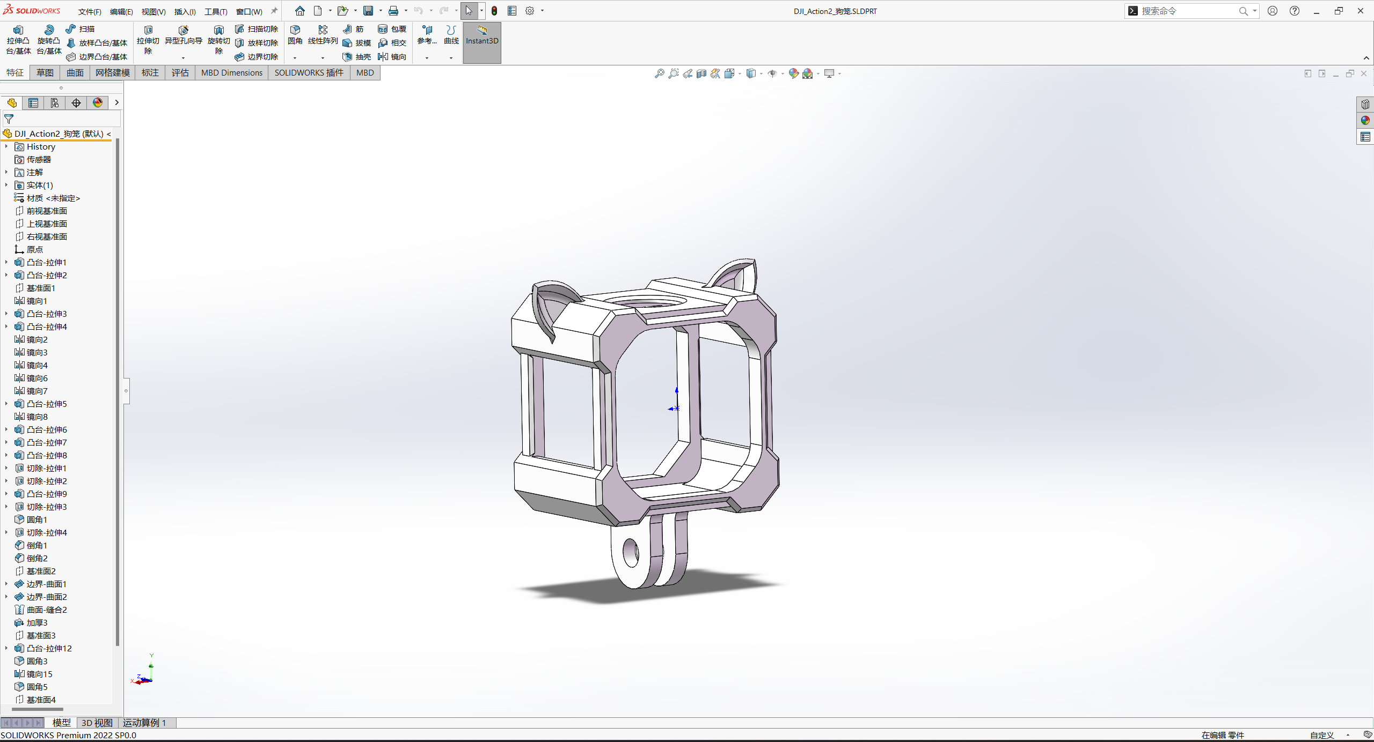
Task: Click the Fillet (圆角) tool
Action: point(295,35)
